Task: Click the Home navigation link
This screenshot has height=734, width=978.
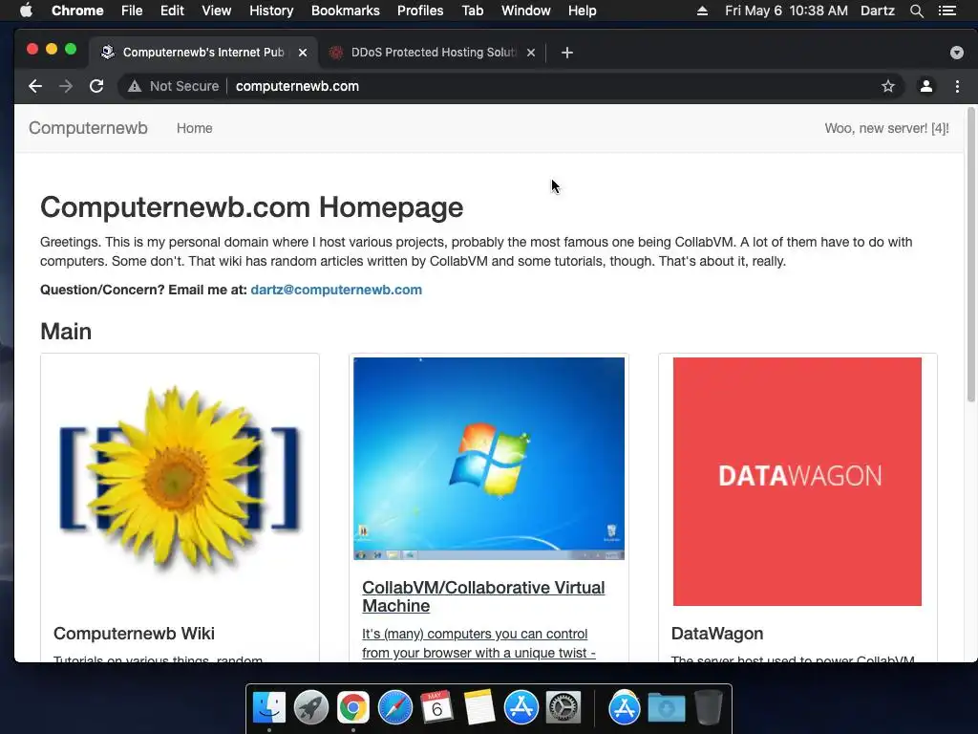Action: coord(194,128)
